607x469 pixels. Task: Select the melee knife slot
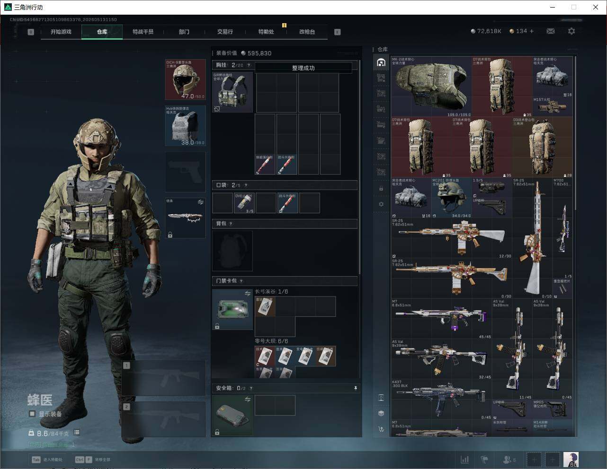(x=185, y=218)
